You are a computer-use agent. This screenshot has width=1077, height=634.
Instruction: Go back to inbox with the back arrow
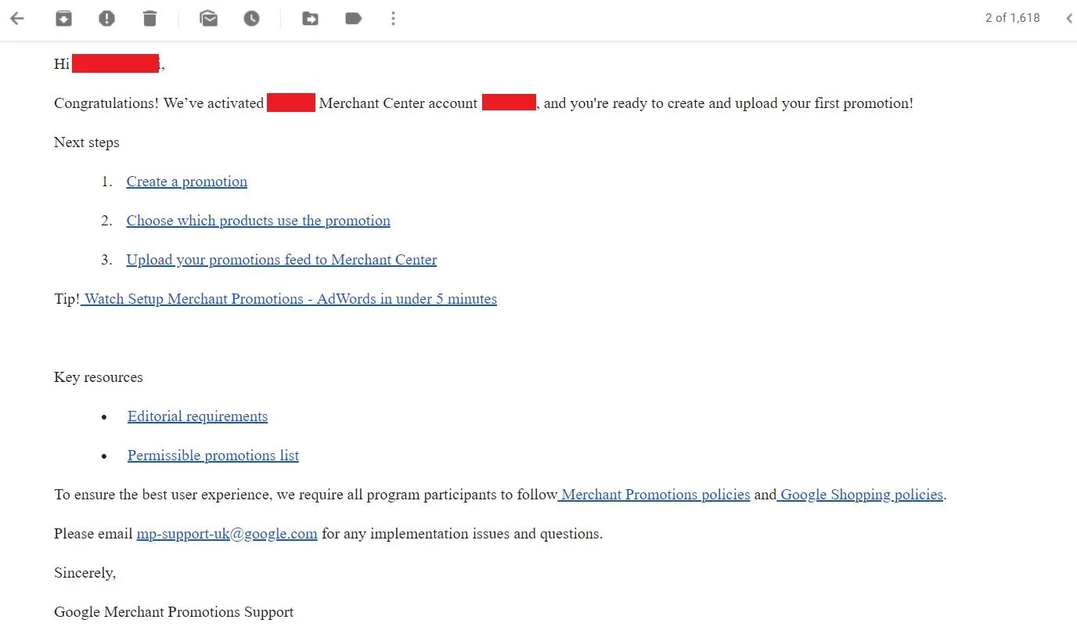tap(17, 19)
